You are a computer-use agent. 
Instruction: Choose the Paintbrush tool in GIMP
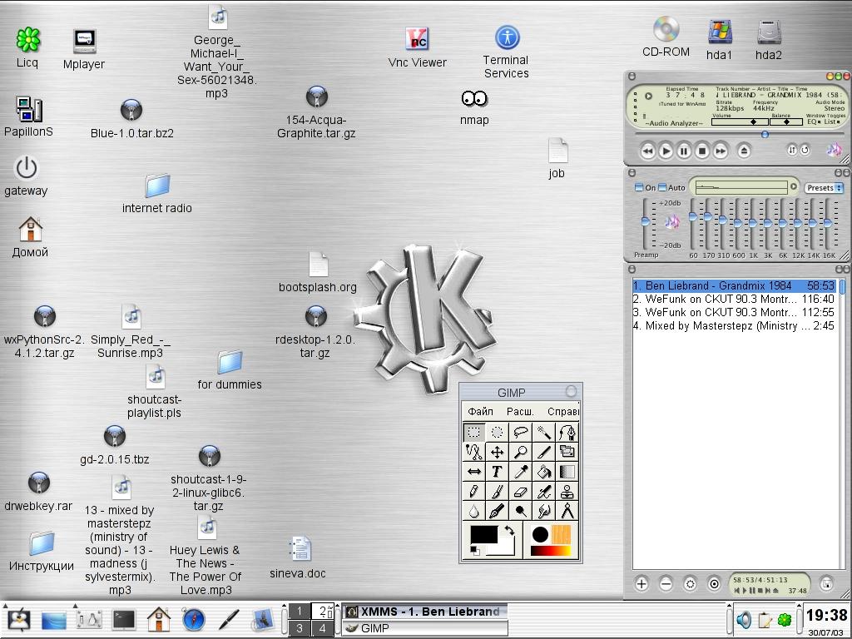(x=498, y=491)
